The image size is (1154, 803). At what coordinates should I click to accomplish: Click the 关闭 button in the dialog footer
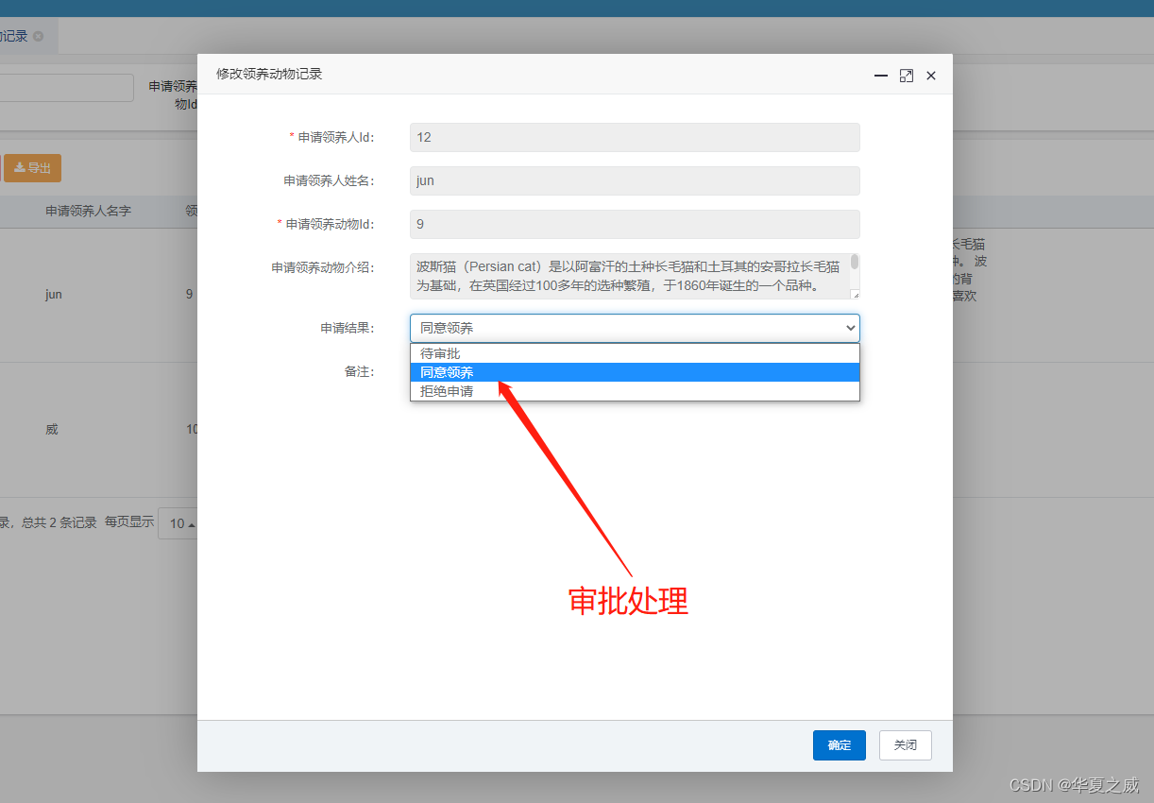click(905, 745)
